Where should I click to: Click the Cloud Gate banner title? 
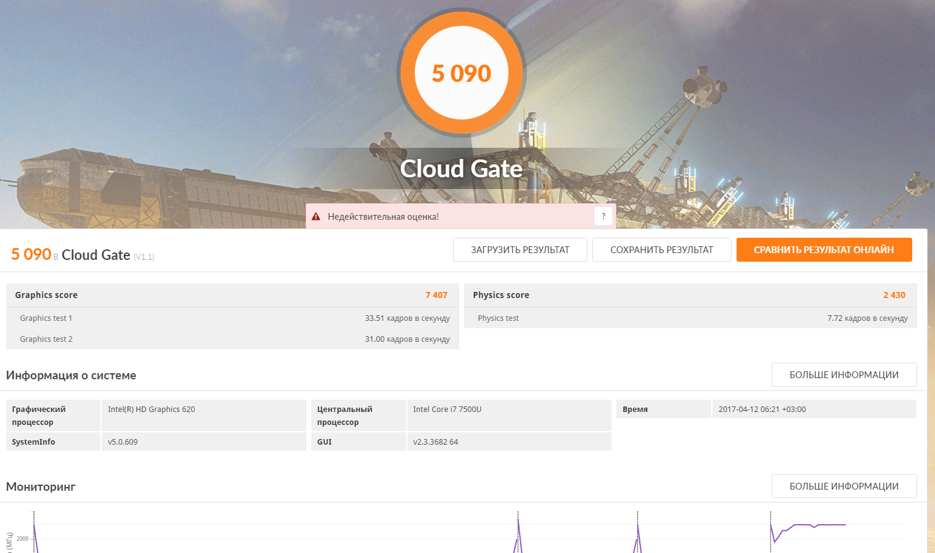click(462, 169)
